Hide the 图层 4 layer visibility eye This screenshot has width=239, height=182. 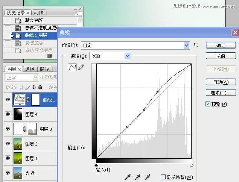tap(8, 114)
